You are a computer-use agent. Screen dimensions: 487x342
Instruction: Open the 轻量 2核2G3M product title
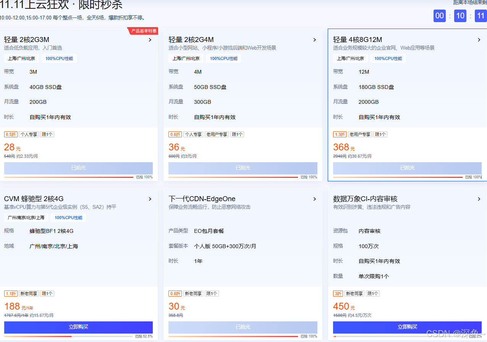(27, 40)
